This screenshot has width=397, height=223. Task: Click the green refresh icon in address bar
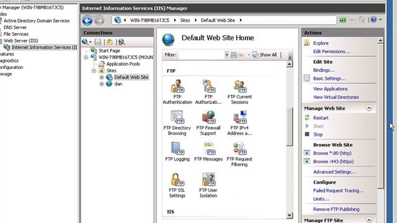tap(343, 20)
